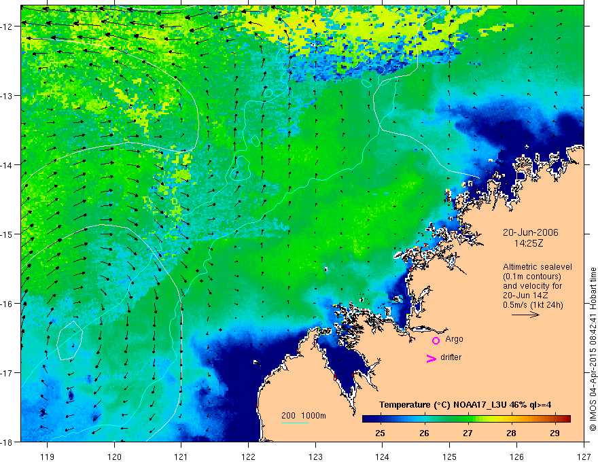Click latitude axis label -15
The height and width of the screenshot is (462, 598).
click(7, 234)
